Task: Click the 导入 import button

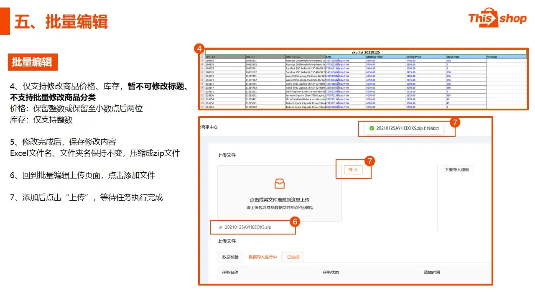Action: coord(353,170)
